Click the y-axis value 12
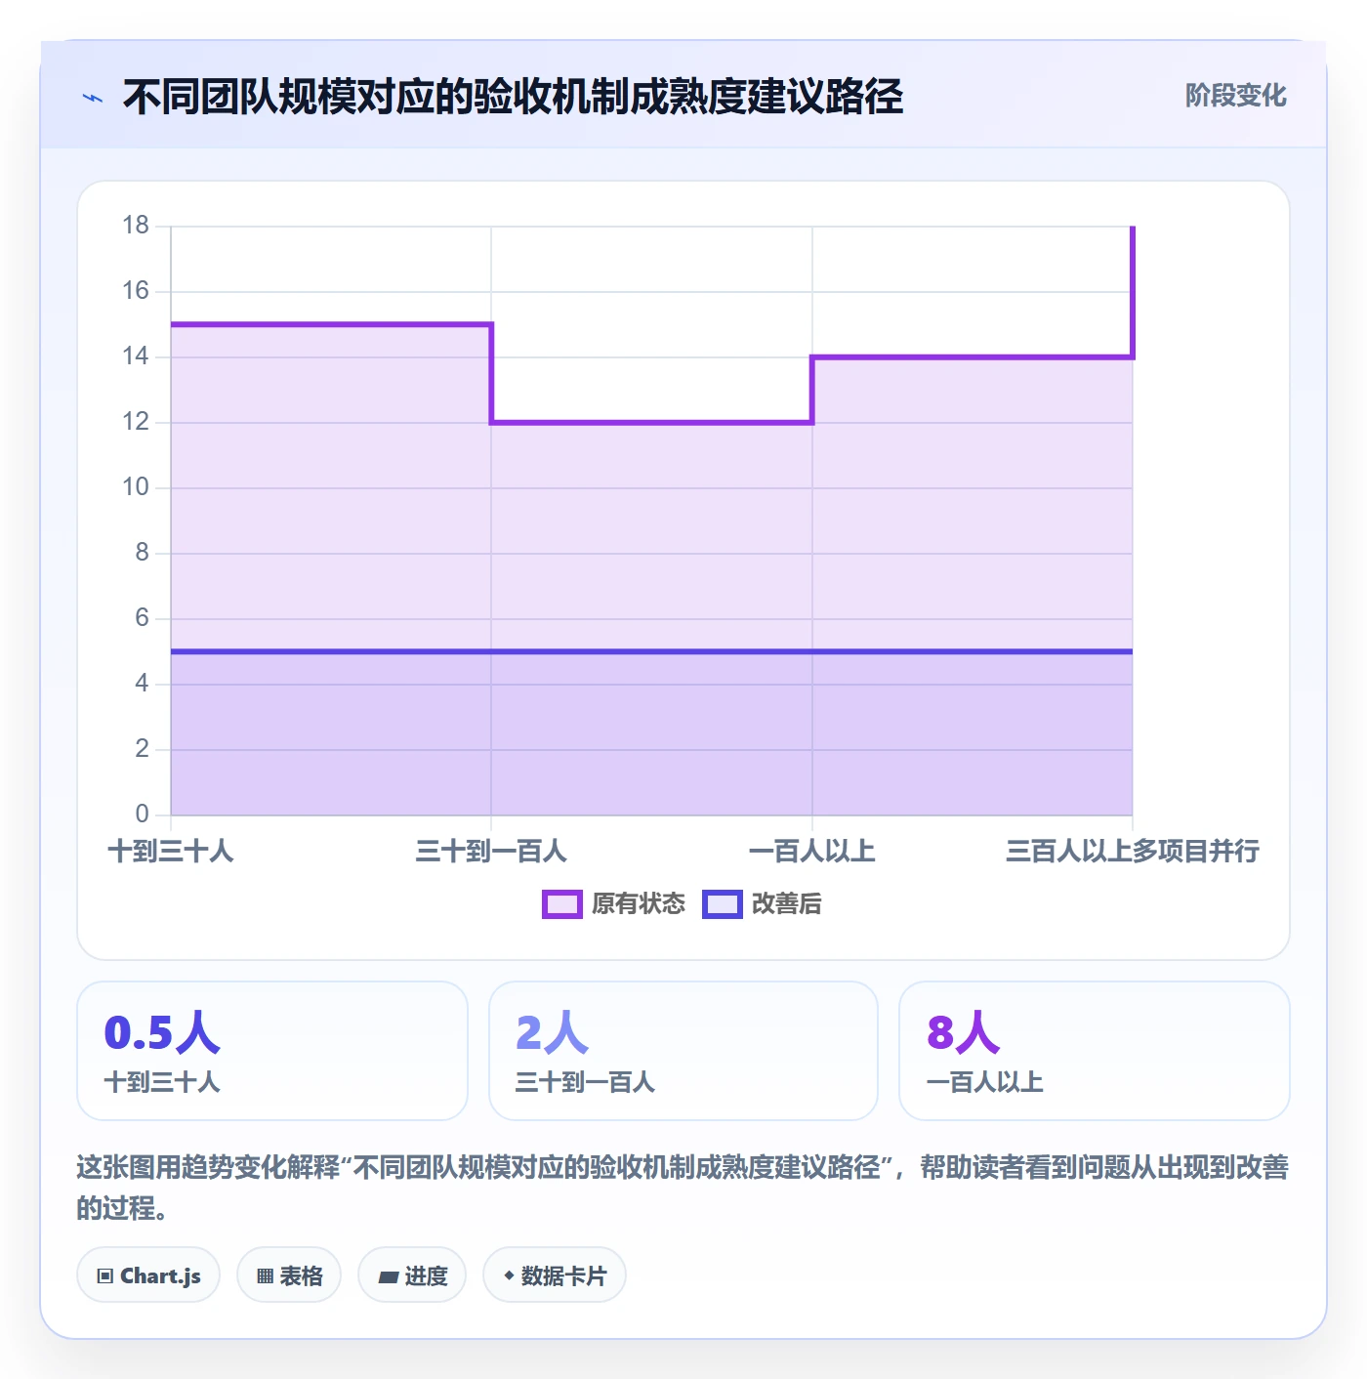Screen dimensions: 1367x1379 (136, 422)
